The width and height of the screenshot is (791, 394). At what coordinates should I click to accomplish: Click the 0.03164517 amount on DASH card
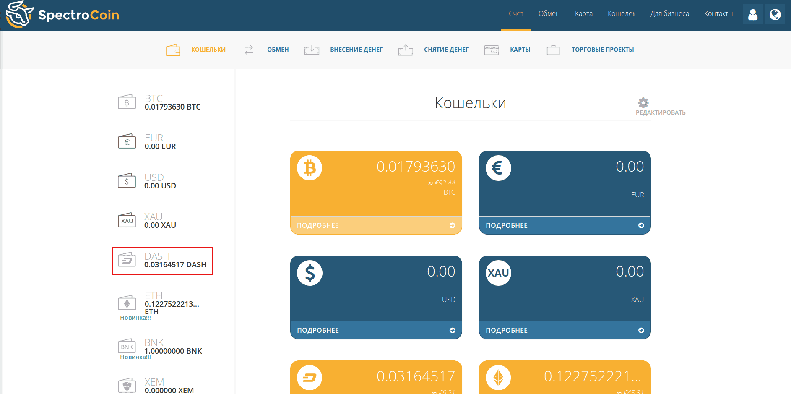click(416, 376)
